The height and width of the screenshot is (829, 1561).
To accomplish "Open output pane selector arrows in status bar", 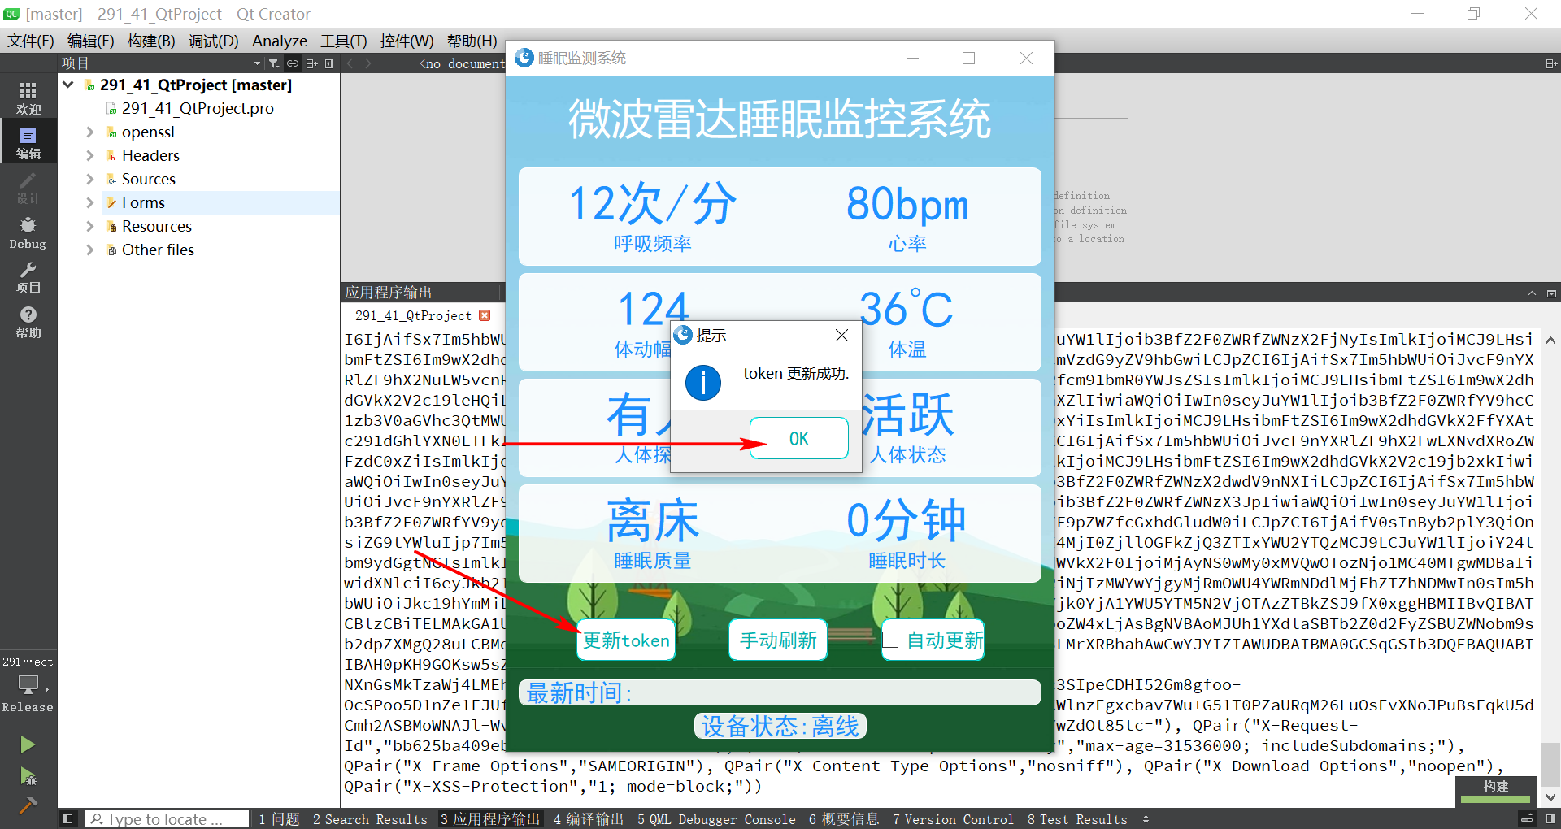I will 1146,819.
